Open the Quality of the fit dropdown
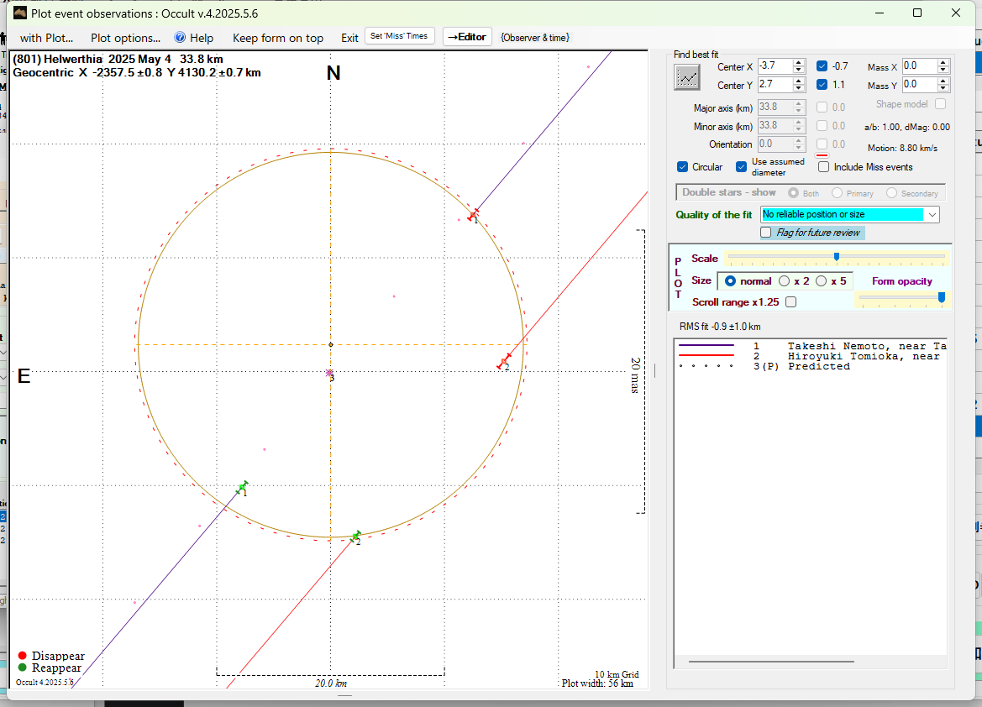This screenshot has width=982, height=707. point(932,215)
